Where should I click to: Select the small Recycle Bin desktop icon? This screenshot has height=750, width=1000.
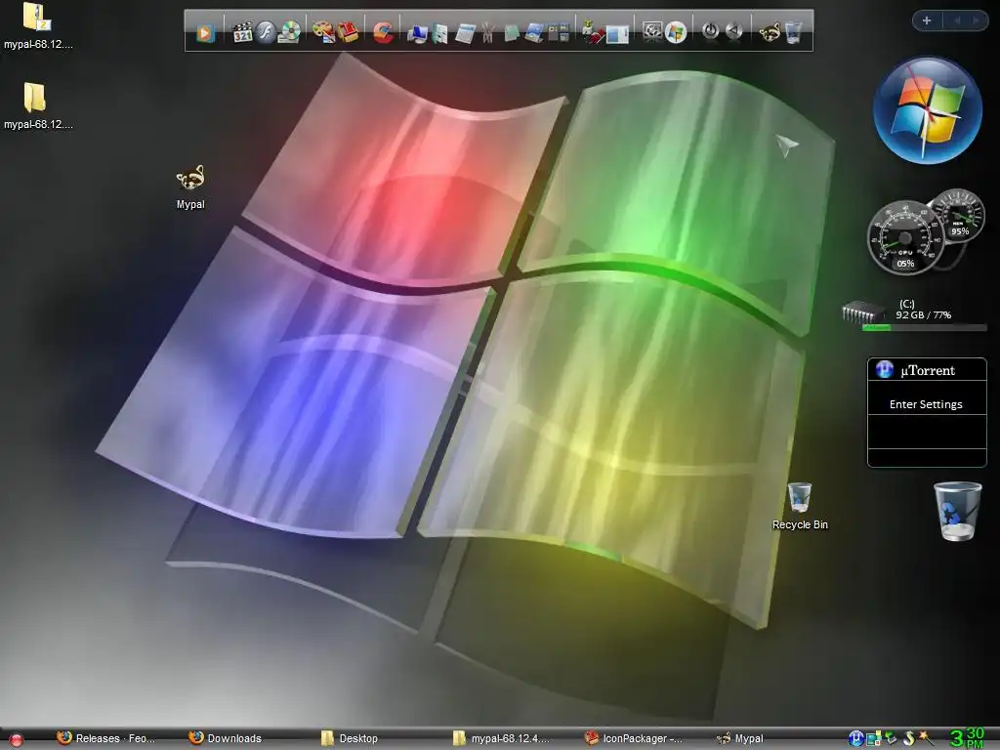coord(800,507)
